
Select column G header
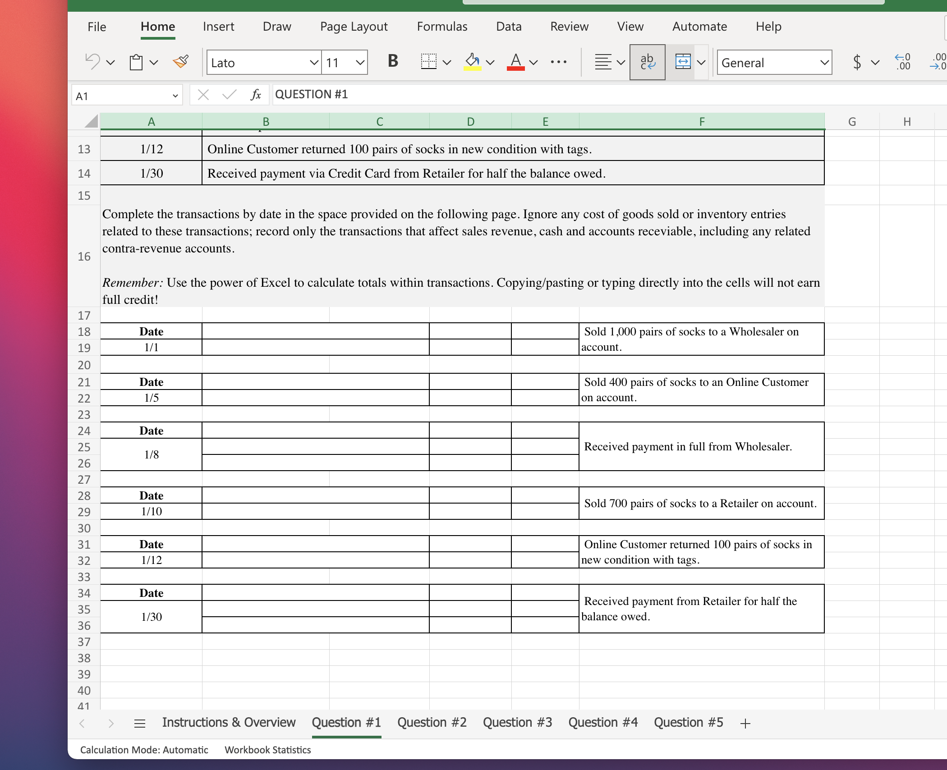(852, 122)
